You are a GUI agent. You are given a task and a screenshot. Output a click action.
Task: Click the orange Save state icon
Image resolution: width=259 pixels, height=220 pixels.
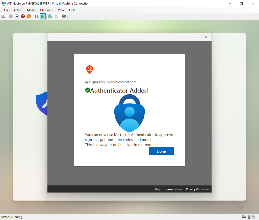29,16
